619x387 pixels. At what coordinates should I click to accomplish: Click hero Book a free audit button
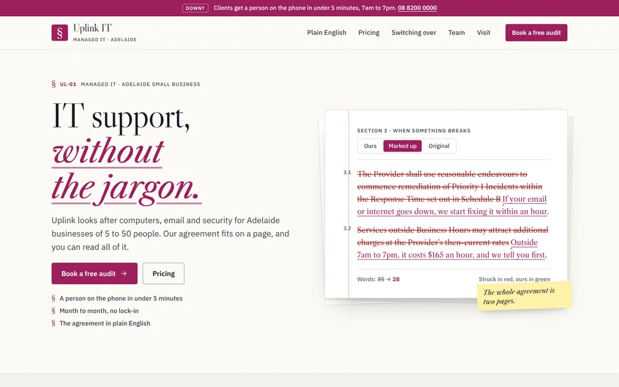click(x=94, y=273)
